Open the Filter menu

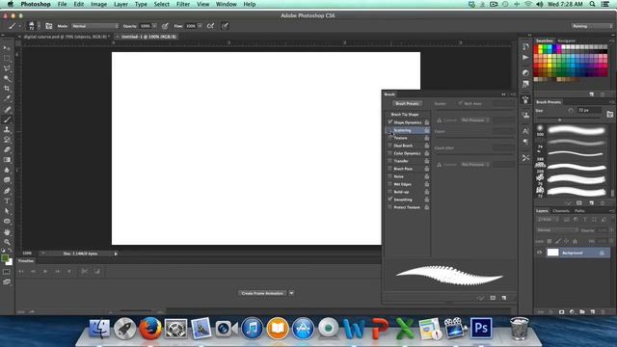[x=183, y=4]
